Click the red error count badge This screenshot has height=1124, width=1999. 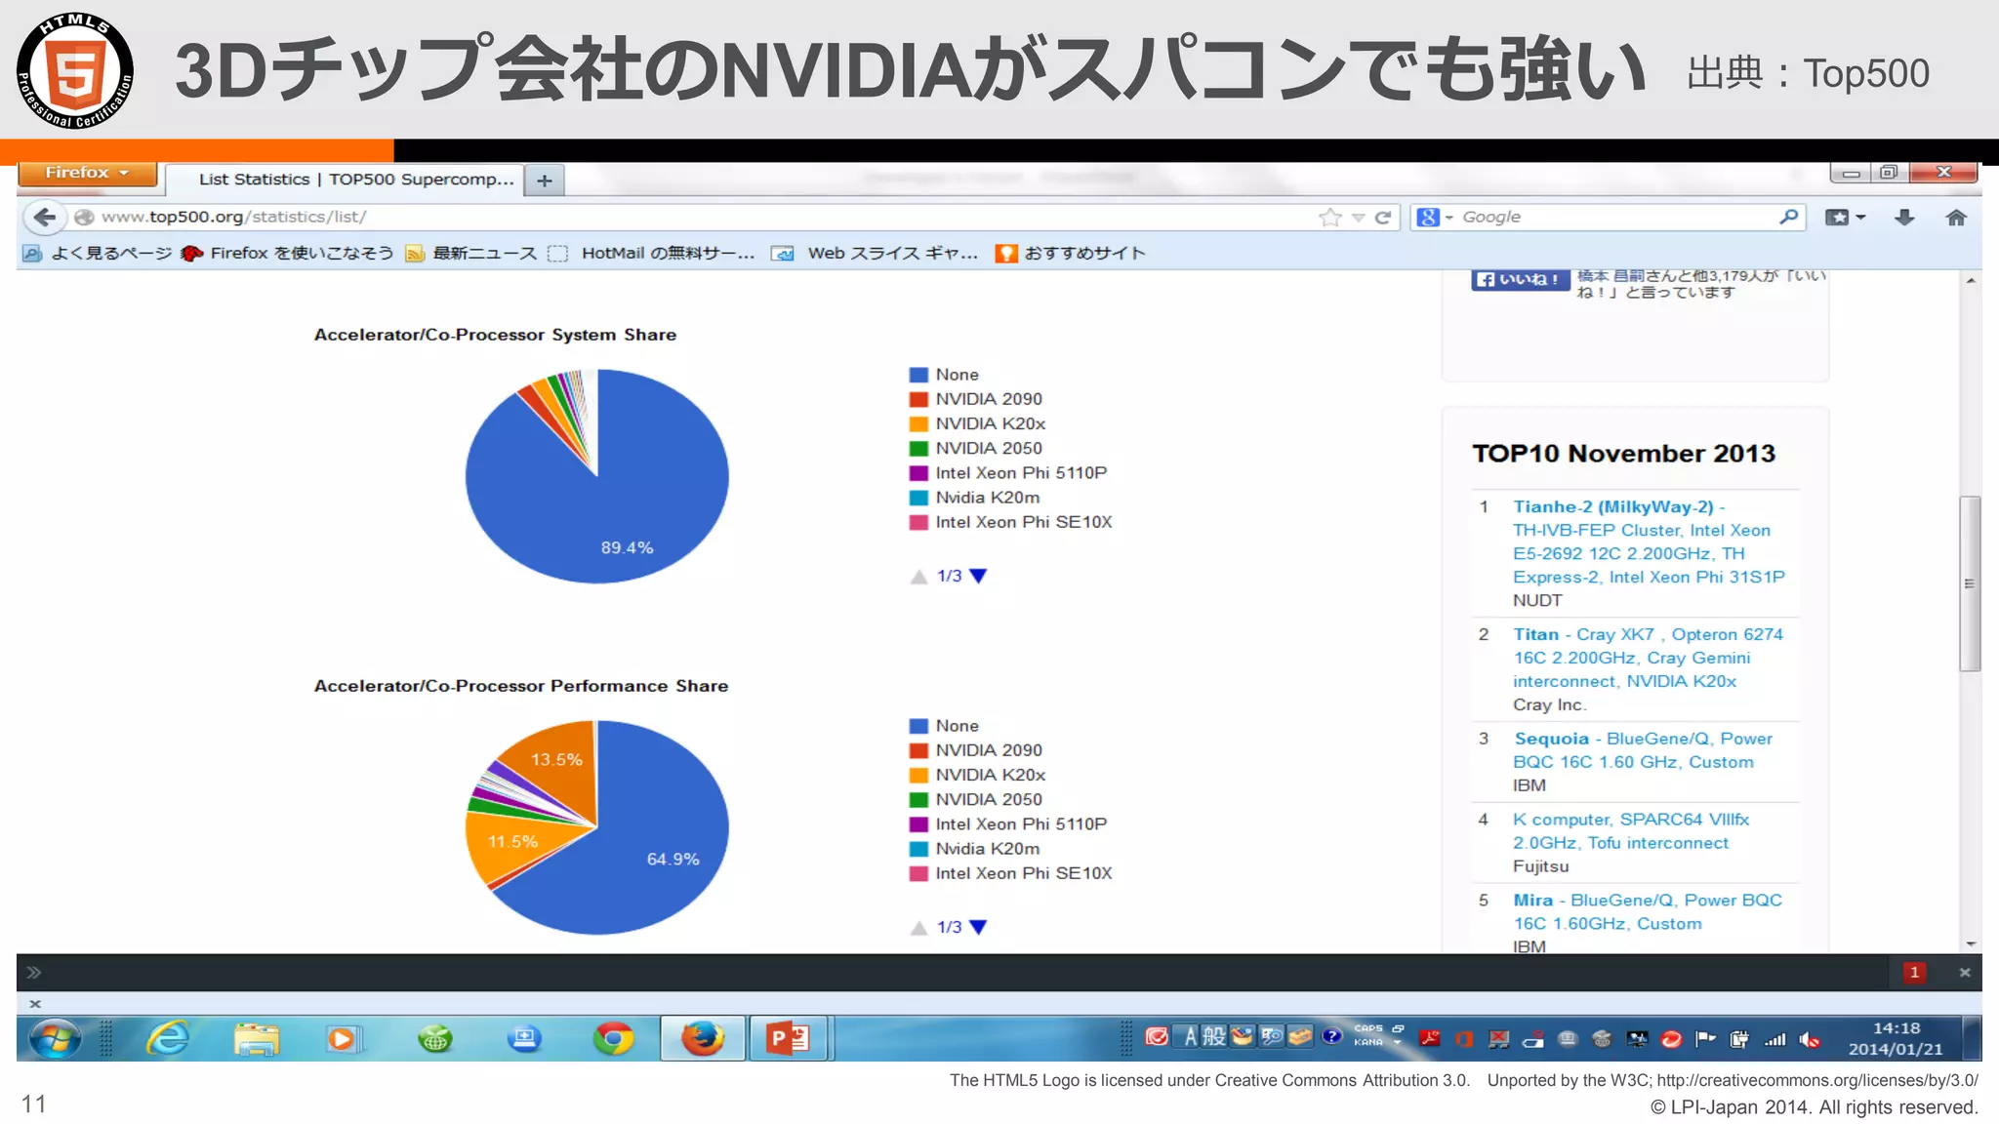pyautogui.click(x=1914, y=972)
